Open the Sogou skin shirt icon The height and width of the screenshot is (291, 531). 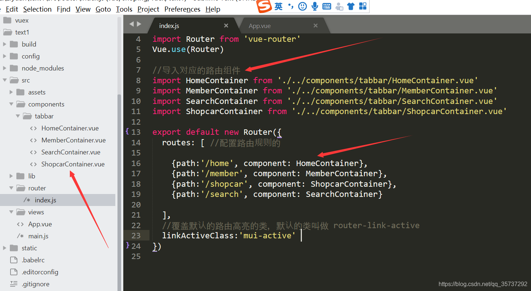pyautogui.click(x=351, y=6)
